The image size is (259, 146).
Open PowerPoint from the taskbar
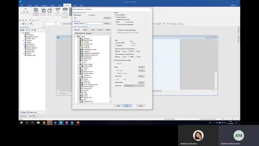(x=78, y=122)
